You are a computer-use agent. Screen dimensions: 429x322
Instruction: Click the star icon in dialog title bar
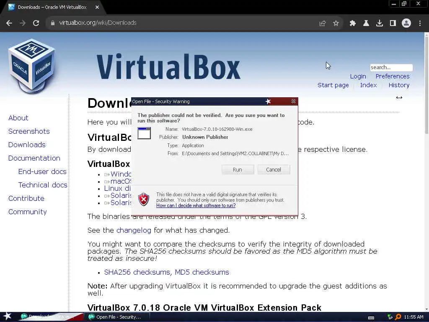pos(268,101)
